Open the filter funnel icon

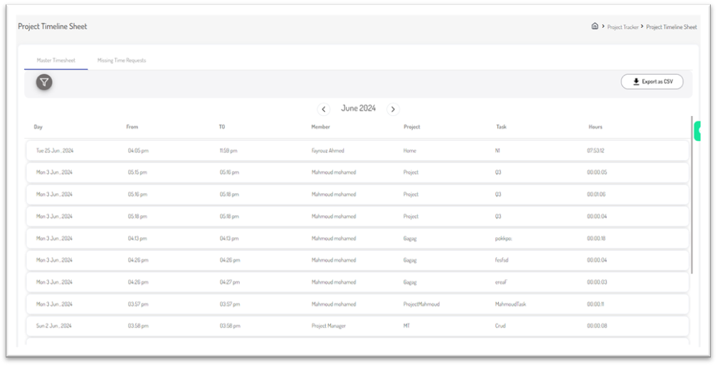pyautogui.click(x=44, y=83)
